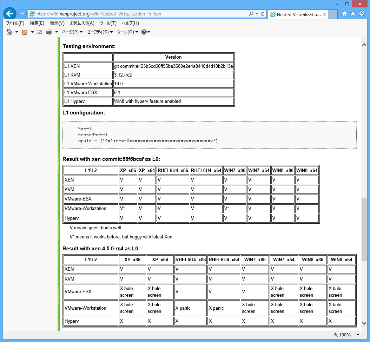
Task: Click the 'nestedhvm=1' configuration line
Action: [x=93, y=135]
